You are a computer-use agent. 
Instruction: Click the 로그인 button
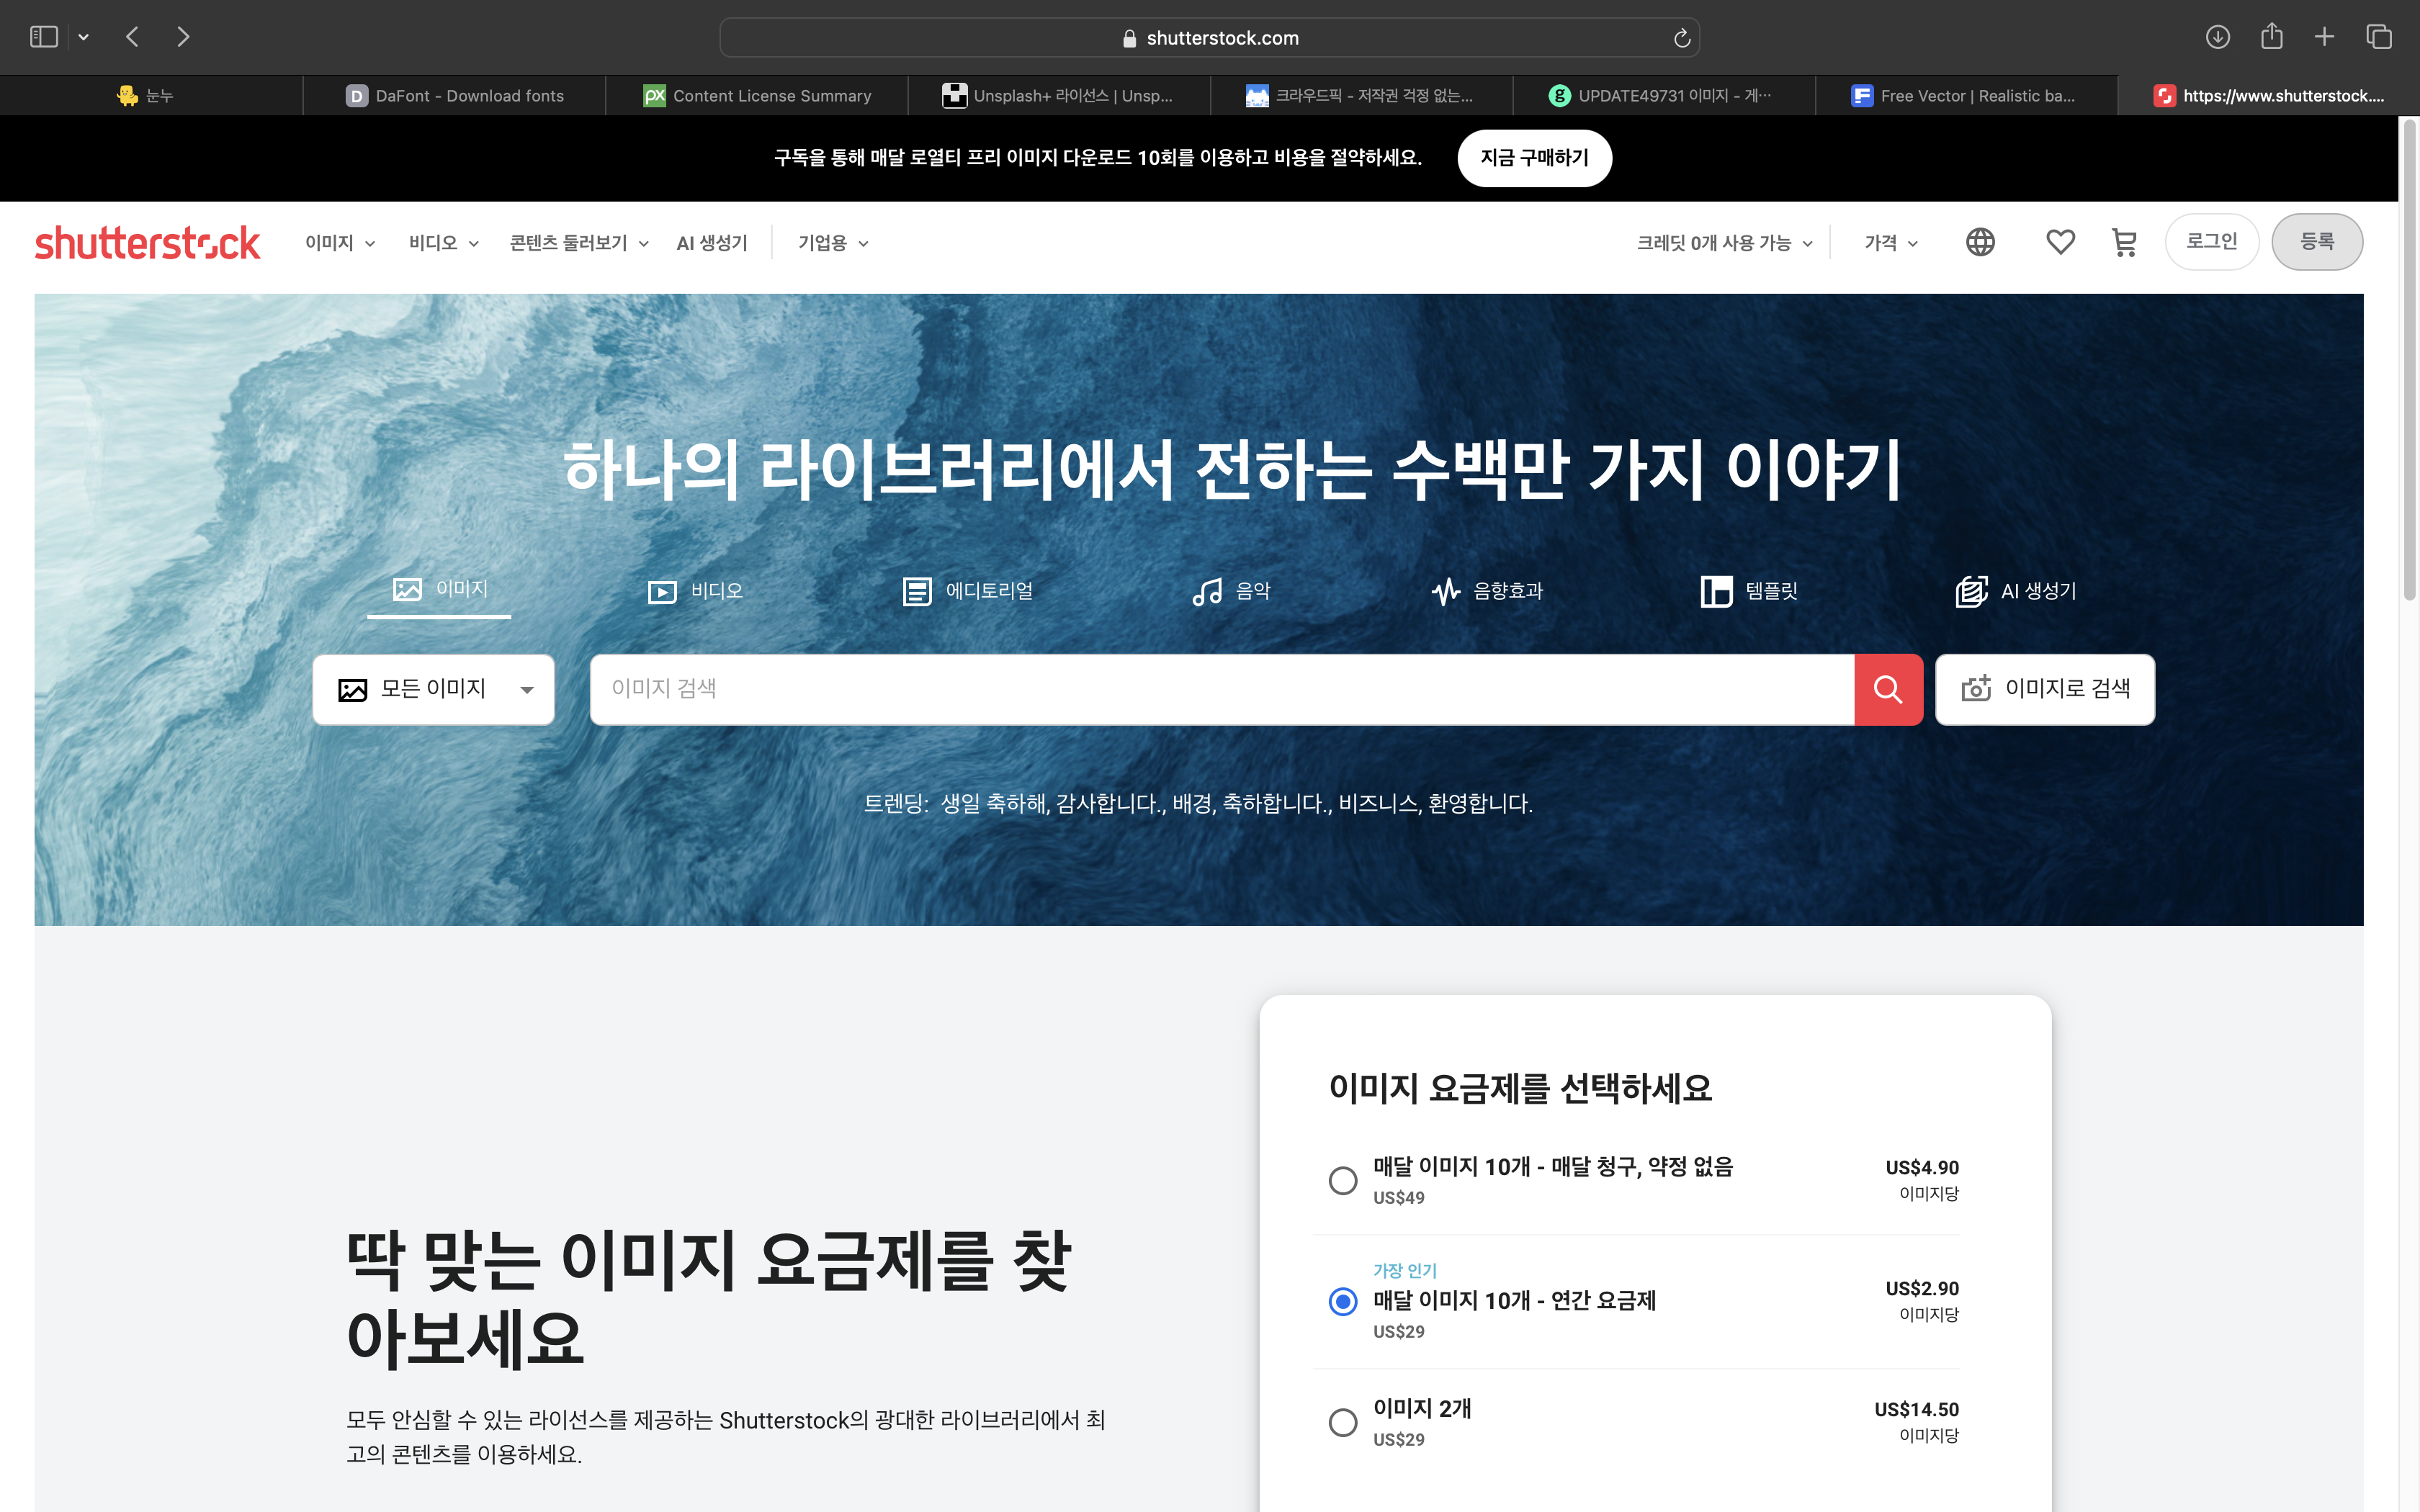2211,242
